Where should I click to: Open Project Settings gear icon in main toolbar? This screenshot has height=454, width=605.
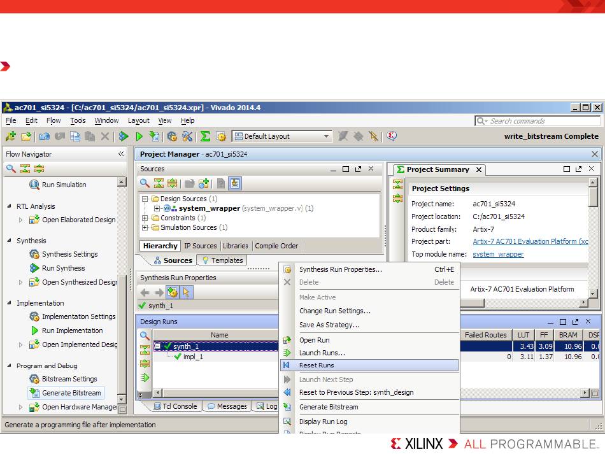(x=172, y=136)
